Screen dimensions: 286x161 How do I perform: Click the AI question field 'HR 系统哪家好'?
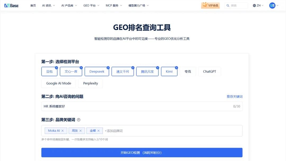142,106
